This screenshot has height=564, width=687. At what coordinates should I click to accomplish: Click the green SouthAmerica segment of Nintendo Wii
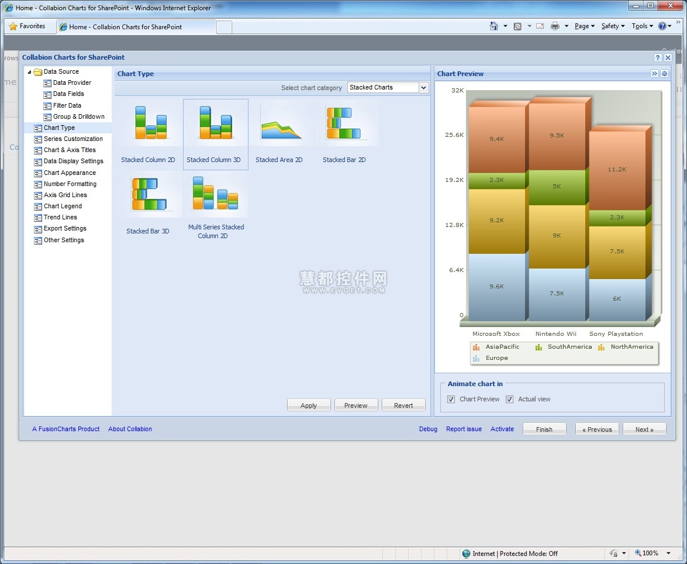(x=557, y=188)
